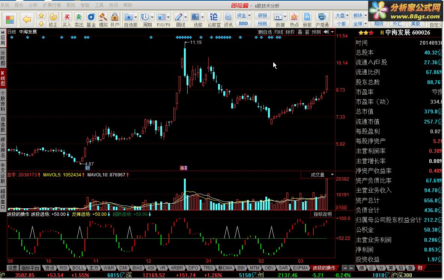Click the 11.19 high price label

pos(196,42)
